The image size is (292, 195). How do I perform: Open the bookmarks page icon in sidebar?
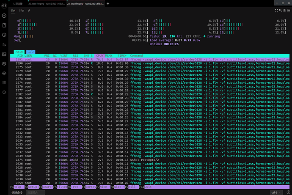coord(4,25)
